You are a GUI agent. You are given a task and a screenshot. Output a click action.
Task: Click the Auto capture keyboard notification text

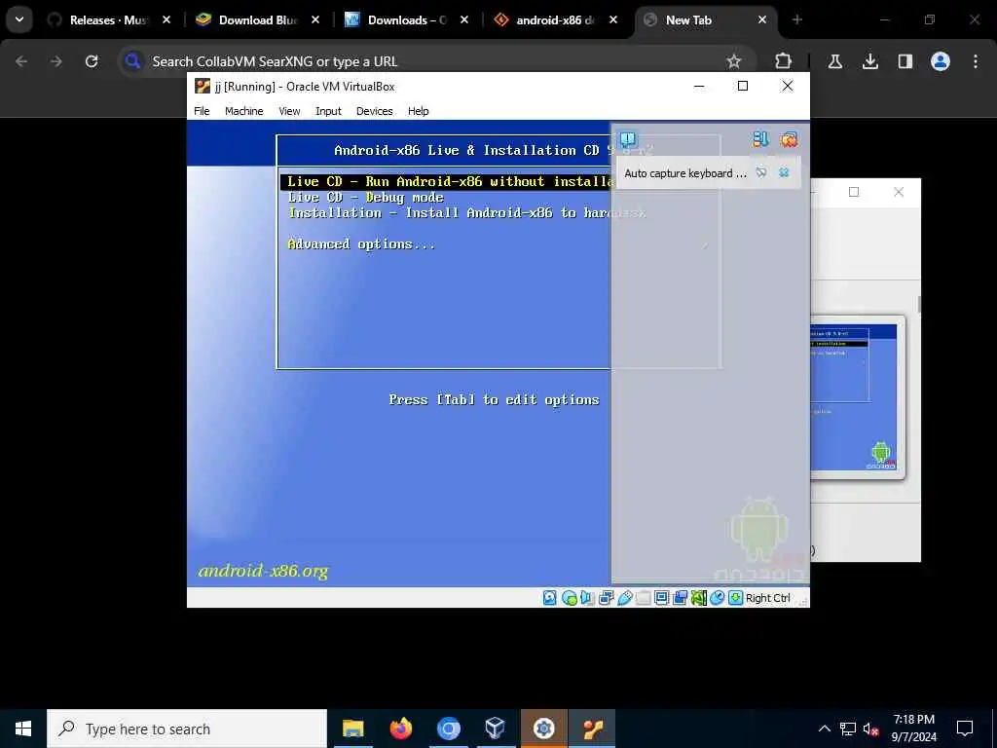pos(684,173)
